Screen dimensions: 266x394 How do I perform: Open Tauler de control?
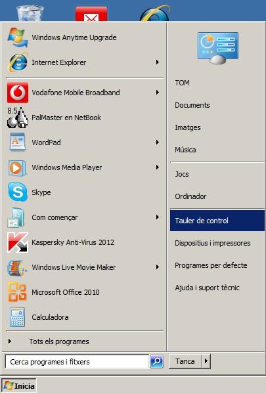[217, 221]
